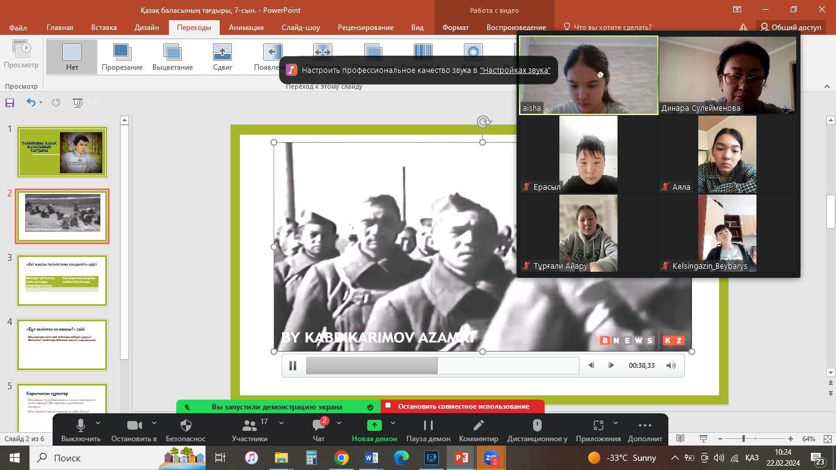This screenshot has width=836, height=470.
Task: Collapse the ribbon with chevron
Action: click(x=827, y=86)
